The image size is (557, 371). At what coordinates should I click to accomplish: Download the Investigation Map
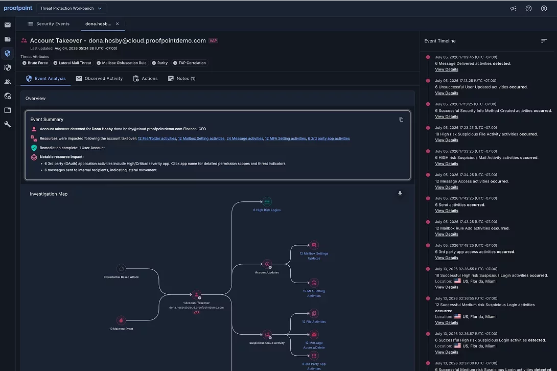click(400, 194)
